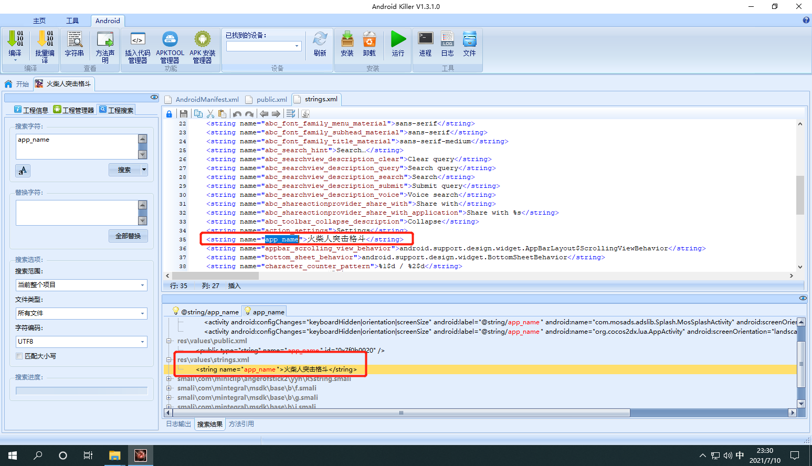
Task: Toggle the left panel eye icon
Action: [154, 97]
